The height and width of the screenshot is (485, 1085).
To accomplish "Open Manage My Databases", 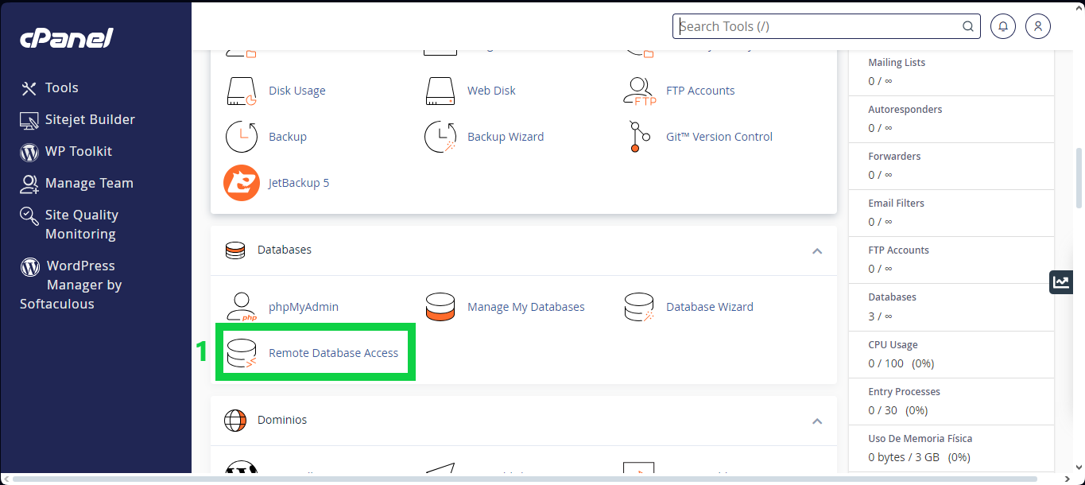I will pos(525,306).
